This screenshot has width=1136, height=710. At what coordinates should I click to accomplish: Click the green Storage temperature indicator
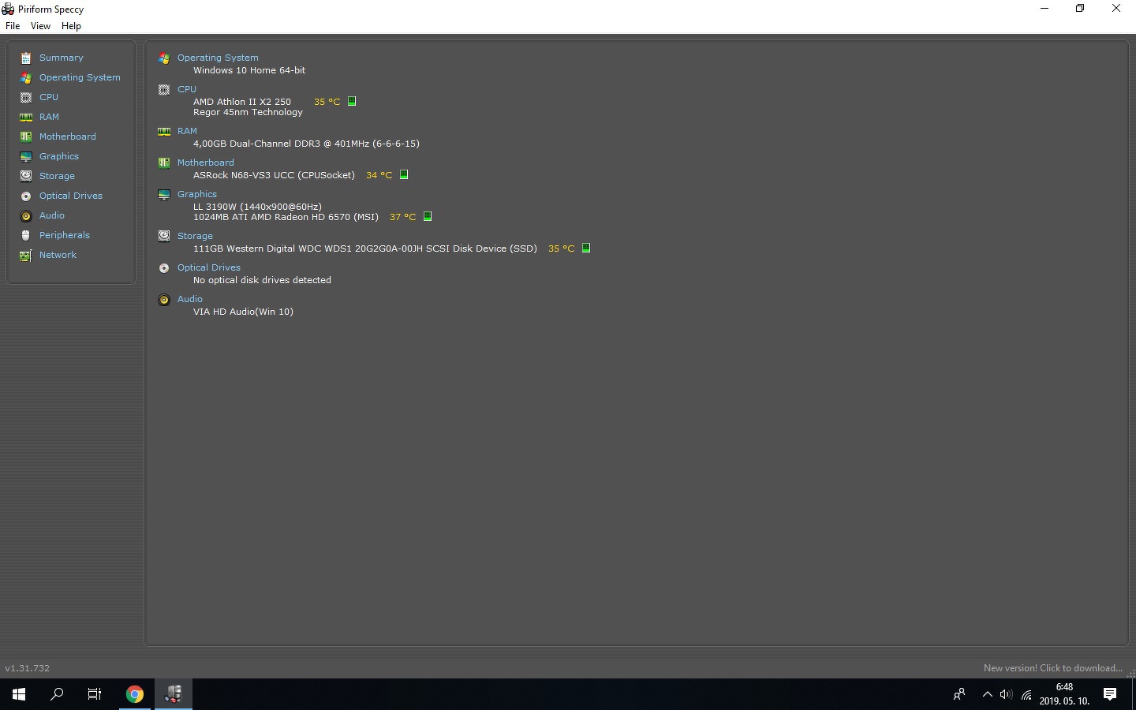586,248
